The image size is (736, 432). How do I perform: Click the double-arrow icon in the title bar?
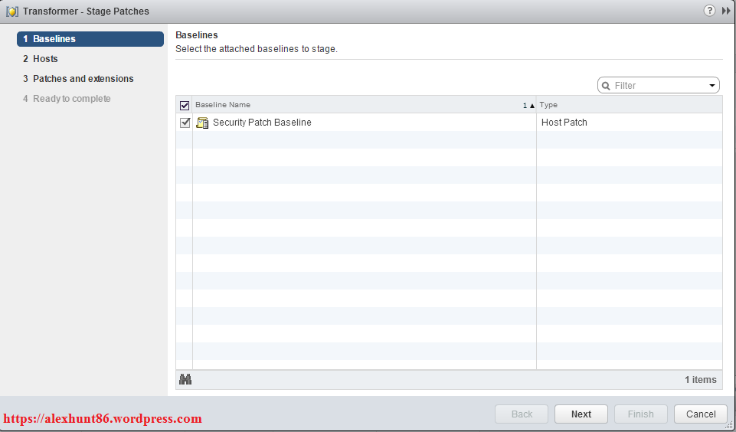tap(725, 11)
